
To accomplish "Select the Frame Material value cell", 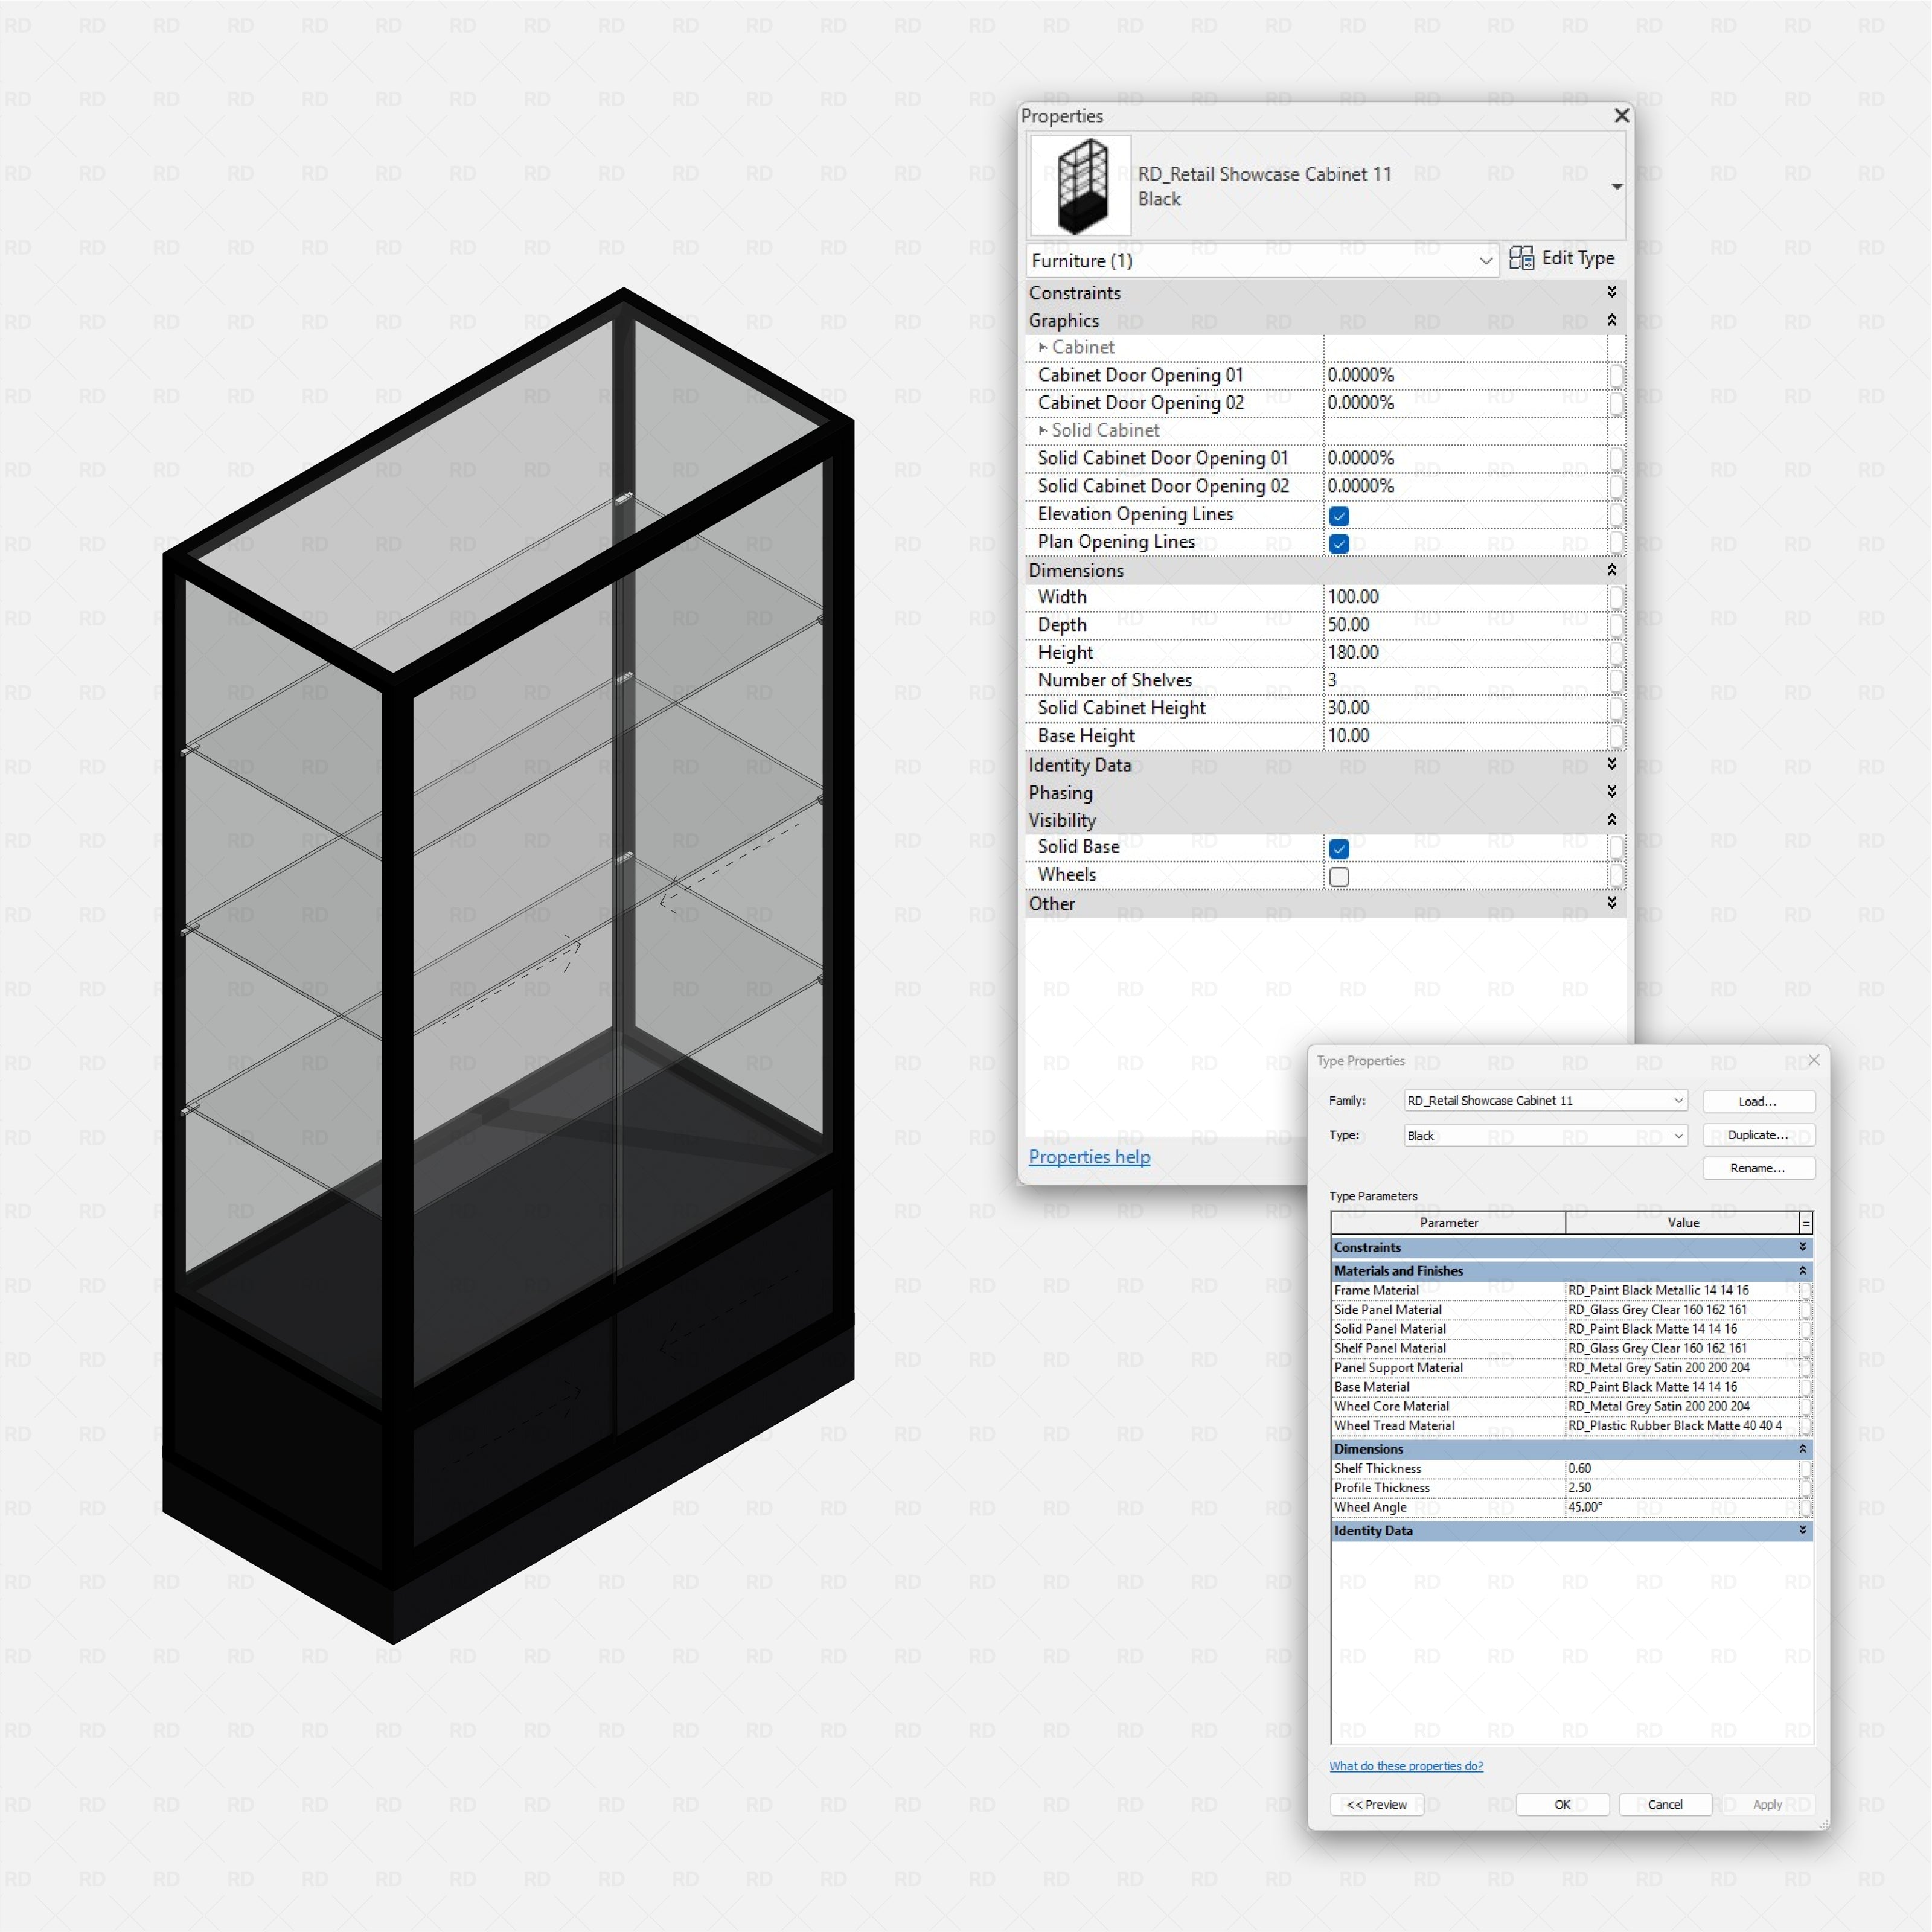I will (1682, 1290).
